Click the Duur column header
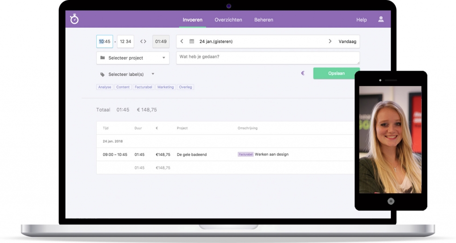Viewport: 456px width, 243px height. tap(138, 128)
